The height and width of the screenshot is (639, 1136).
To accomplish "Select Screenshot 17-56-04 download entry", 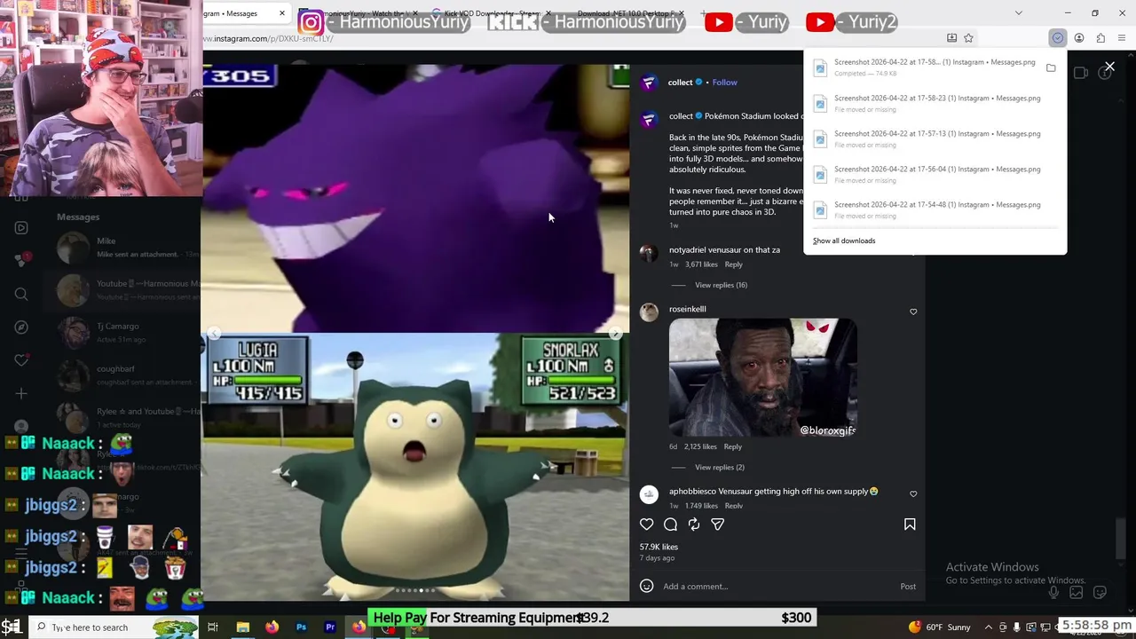I will coord(935,174).
